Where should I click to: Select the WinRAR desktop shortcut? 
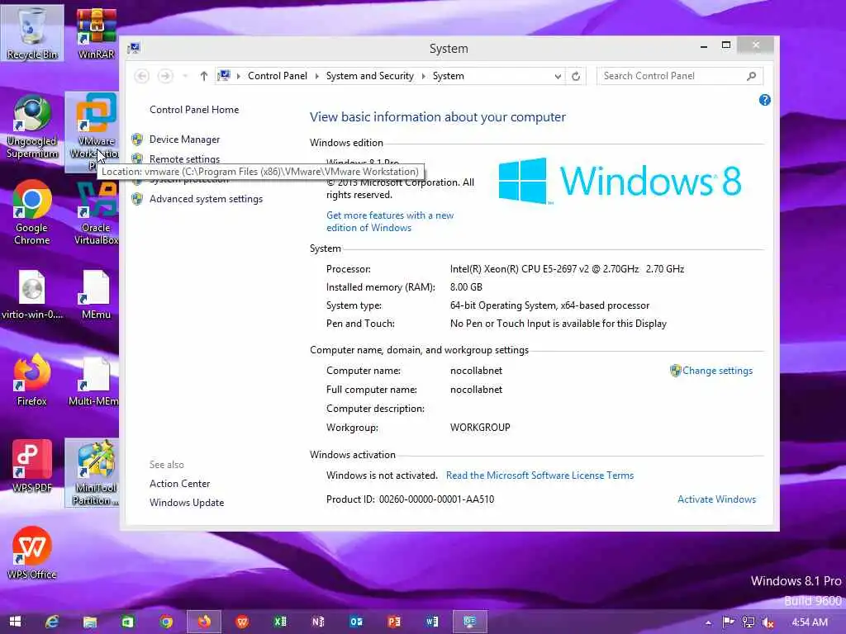[96, 32]
